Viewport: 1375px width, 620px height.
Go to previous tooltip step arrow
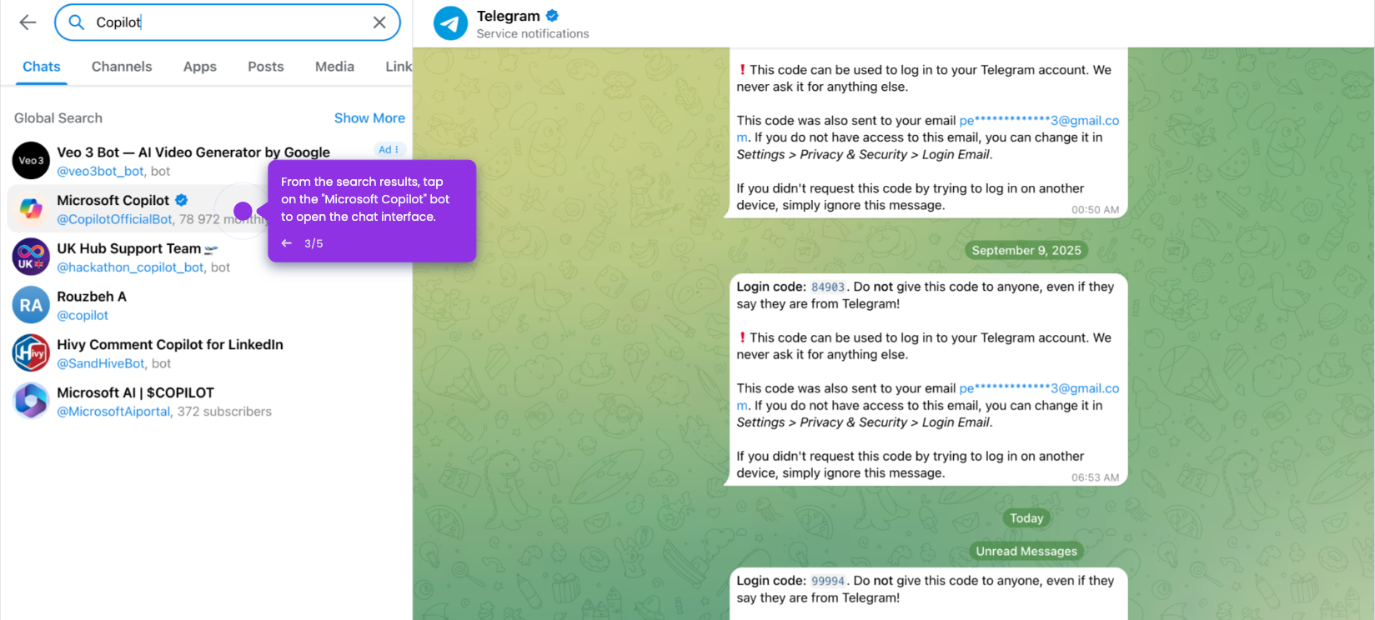287,243
